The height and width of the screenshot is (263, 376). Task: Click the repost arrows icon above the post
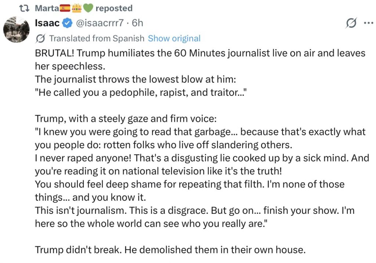click(27, 8)
